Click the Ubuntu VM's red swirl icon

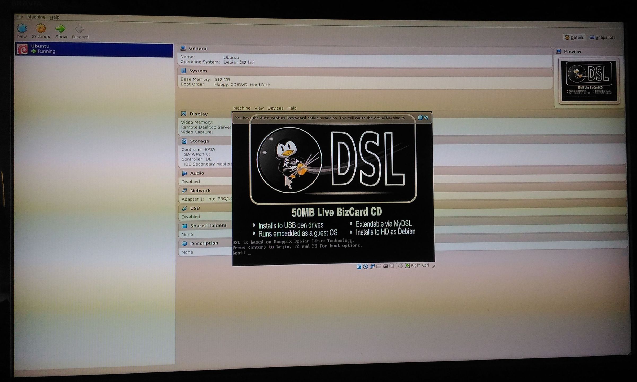[x=22, y=49]
